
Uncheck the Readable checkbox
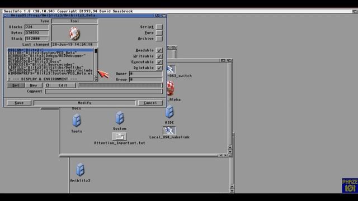[x=159, y=50]
